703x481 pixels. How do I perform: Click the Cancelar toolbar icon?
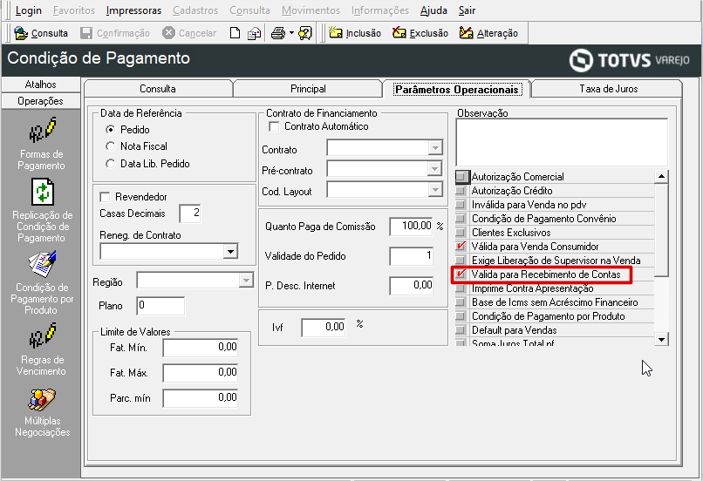(168, 33)
